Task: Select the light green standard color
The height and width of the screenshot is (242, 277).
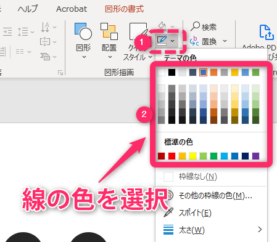Action: click(203, 156)
